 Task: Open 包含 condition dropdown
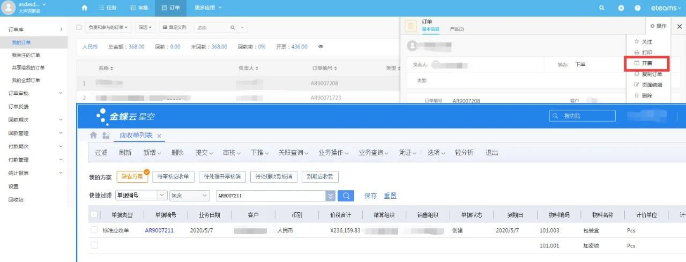point(189,196)
